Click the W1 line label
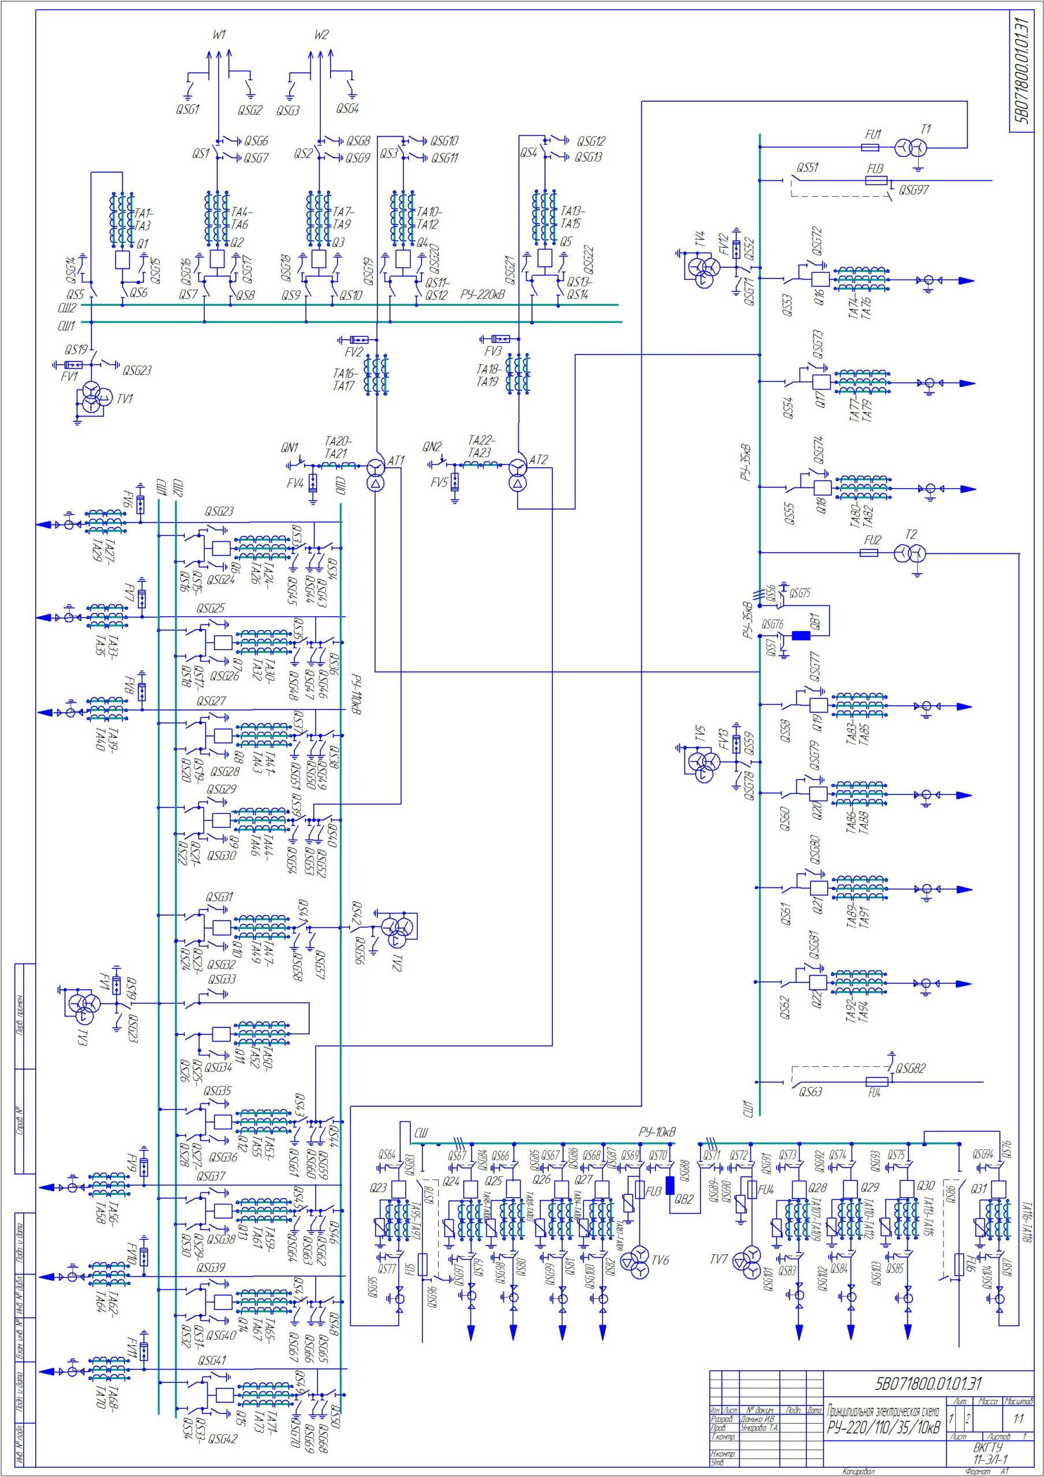 [219, 35]
